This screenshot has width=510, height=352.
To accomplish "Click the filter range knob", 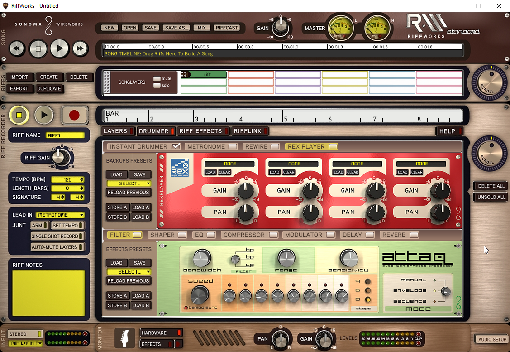I will (286, 258).
